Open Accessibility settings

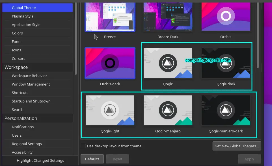tap(38, 152)
